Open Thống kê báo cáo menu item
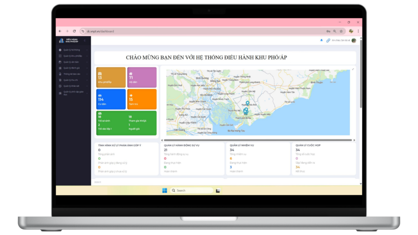Screen dimensions: 418x235 72,74
